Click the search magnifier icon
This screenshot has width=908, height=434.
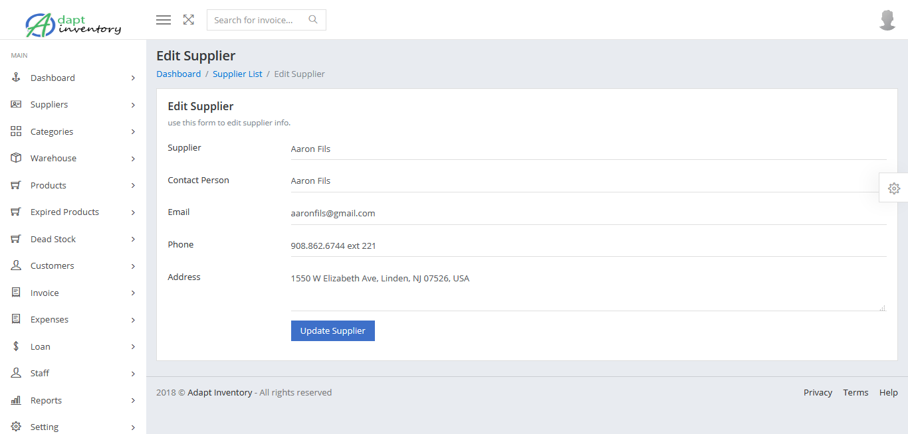pos(313,20)
